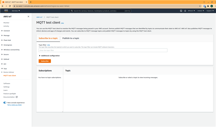Viewport: 216px width, 127px height.
Task: Bookmark this page with the star icon
Action: 200,6
